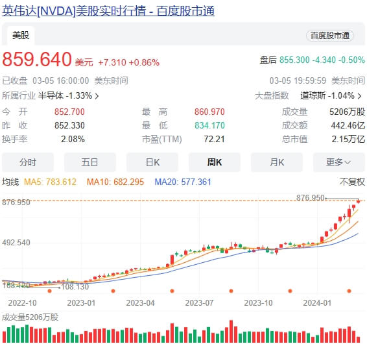The image size is (367, 344).
Task: Click the orange event dot near 2022-10
Action: 49,291
